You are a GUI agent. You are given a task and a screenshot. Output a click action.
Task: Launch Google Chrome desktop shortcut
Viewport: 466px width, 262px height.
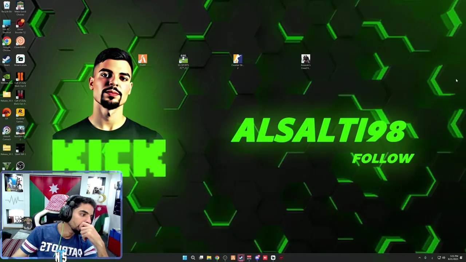point(7,44)
